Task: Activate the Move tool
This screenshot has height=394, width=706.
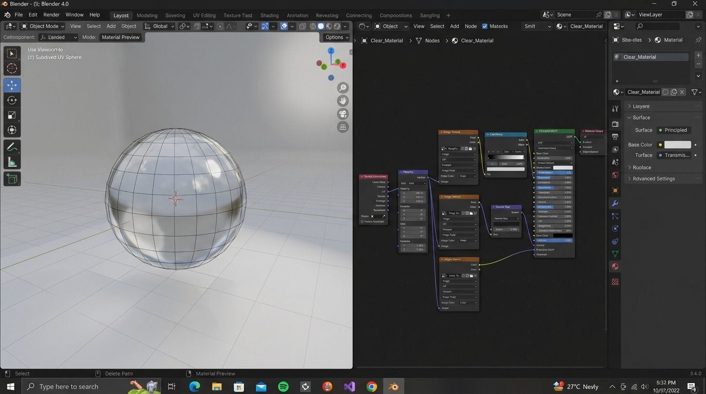Action: point(12,85)
